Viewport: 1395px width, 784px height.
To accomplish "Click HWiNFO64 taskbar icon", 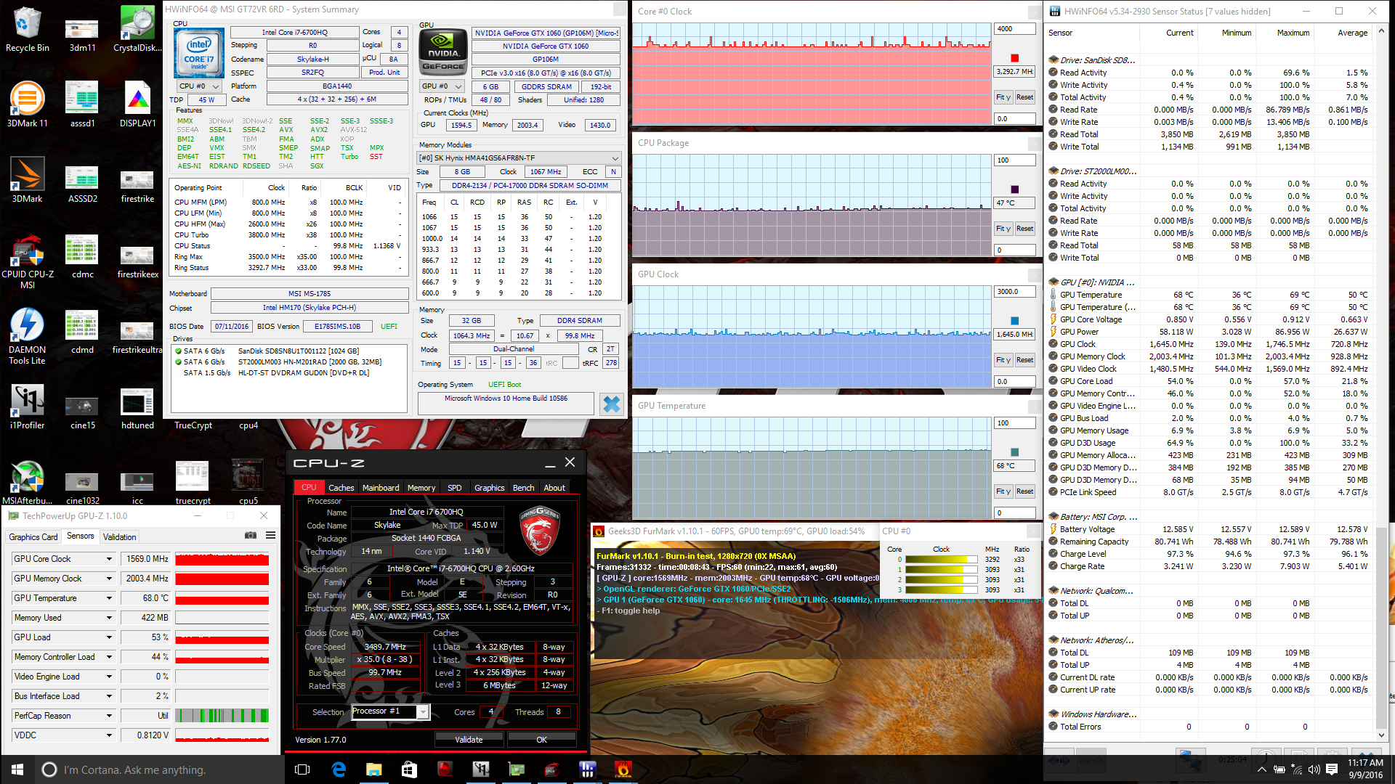I will pyautogui.click(x=587, y=769).
